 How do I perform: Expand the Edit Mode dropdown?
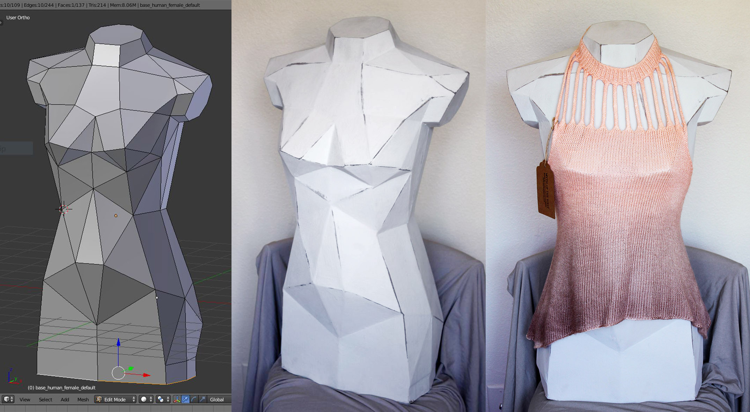coord(116,399)
